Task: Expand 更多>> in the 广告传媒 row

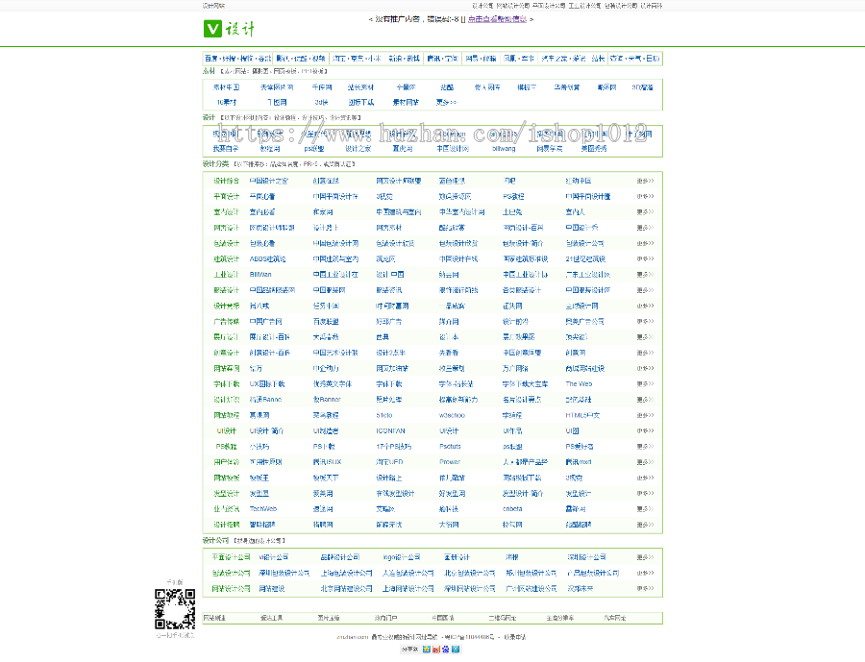Action: click(645, 322)
